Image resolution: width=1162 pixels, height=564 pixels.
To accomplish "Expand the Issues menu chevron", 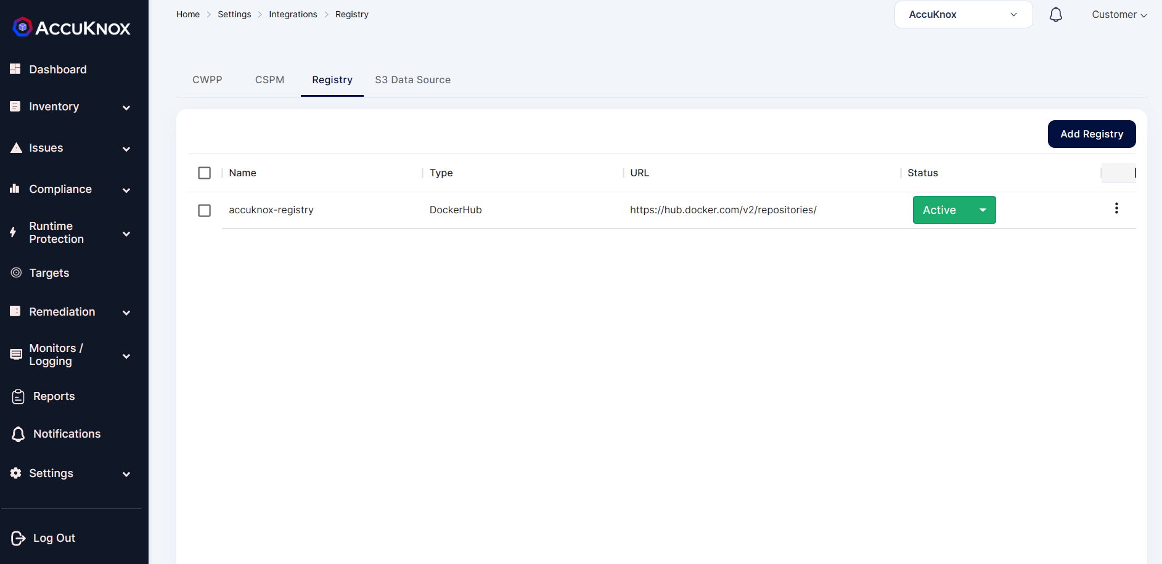I will tap(126, 149).
